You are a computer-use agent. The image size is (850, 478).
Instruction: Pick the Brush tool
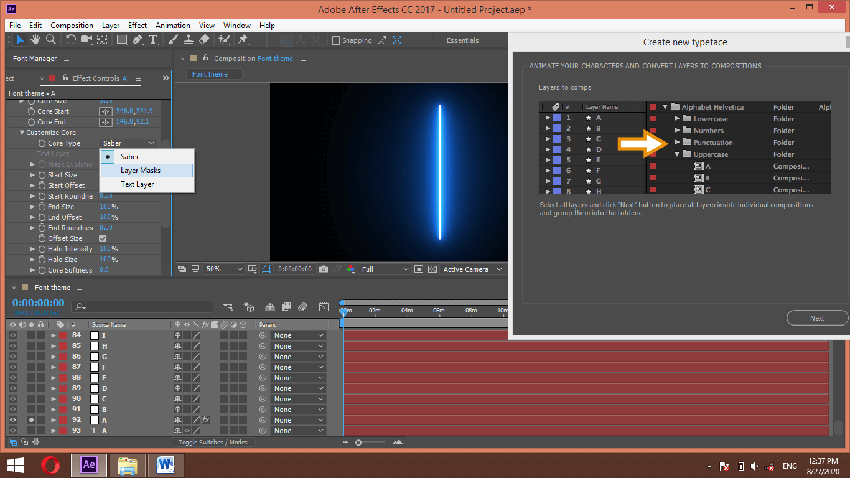tap(172, 40)
